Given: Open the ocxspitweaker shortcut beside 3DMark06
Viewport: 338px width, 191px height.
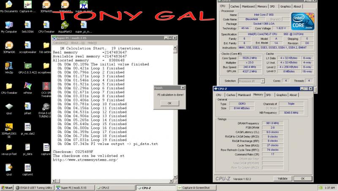Looking at the screenshot, I should point(27,47).
